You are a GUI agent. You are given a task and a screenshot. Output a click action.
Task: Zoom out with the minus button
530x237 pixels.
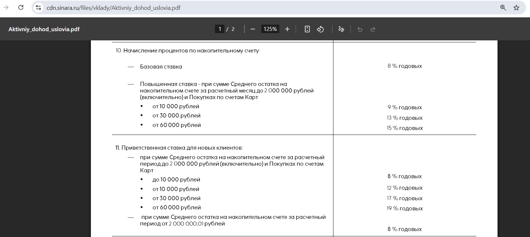[253, 29]
